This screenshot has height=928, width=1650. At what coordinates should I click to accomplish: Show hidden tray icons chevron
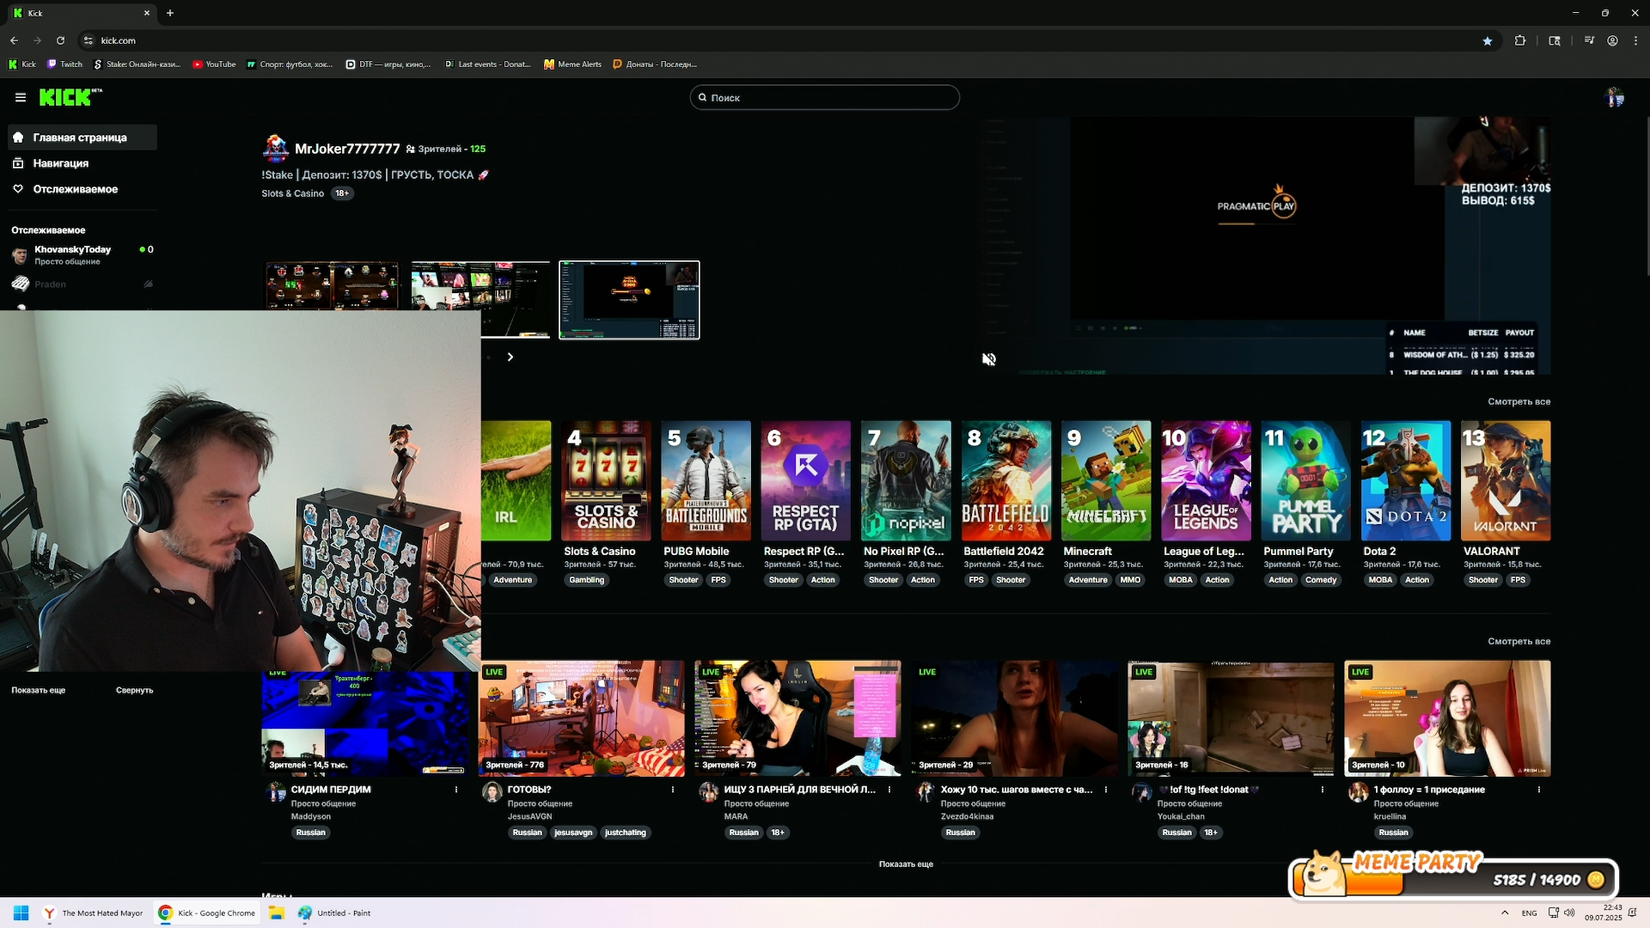coord(1505,913)
